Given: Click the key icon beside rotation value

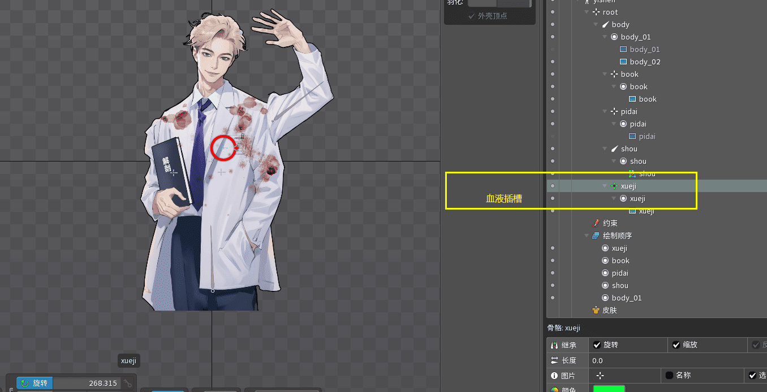Looking at the screenshot, I should pos(128,384).
